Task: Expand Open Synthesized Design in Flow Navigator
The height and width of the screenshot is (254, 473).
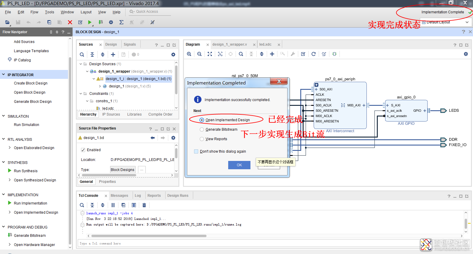Action: tap(9, 180)
